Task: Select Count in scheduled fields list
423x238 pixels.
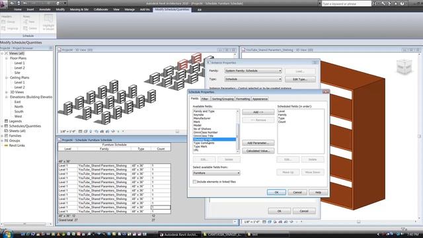Action: coord(282,122)
